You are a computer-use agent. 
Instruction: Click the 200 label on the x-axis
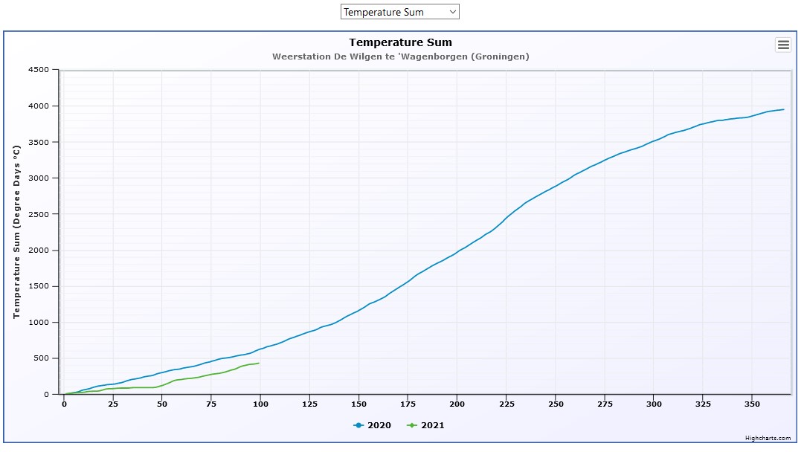click(x=457, y=404)
